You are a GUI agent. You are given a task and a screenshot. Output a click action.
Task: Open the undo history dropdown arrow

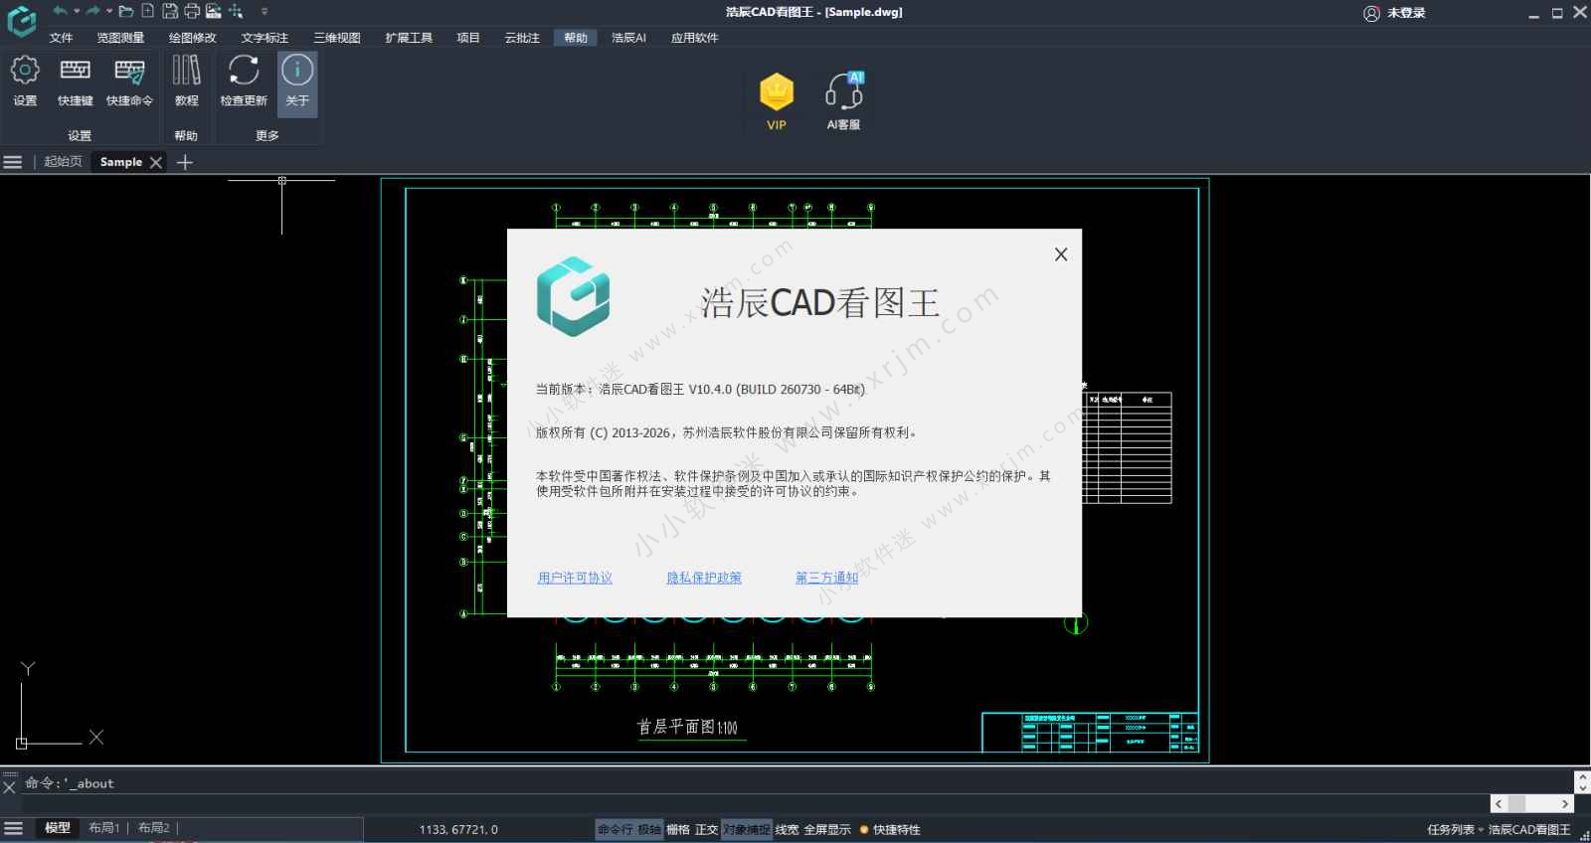(77, 11)
